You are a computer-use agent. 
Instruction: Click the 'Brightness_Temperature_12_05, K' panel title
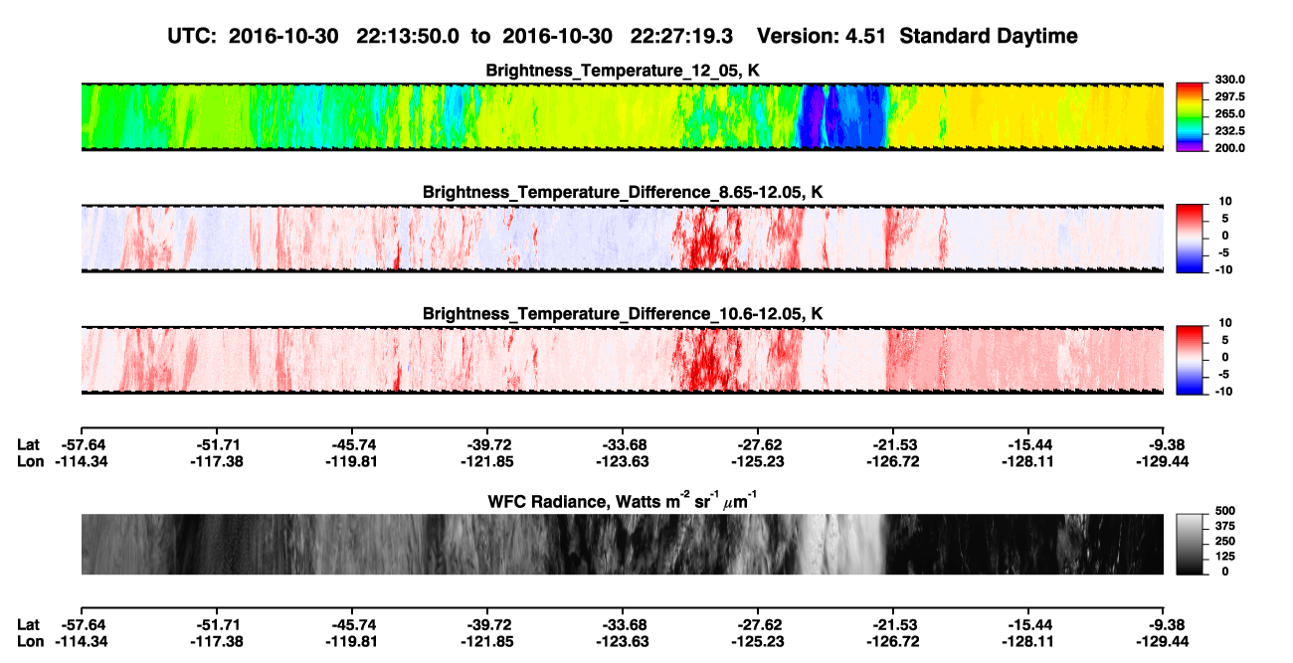623,71
